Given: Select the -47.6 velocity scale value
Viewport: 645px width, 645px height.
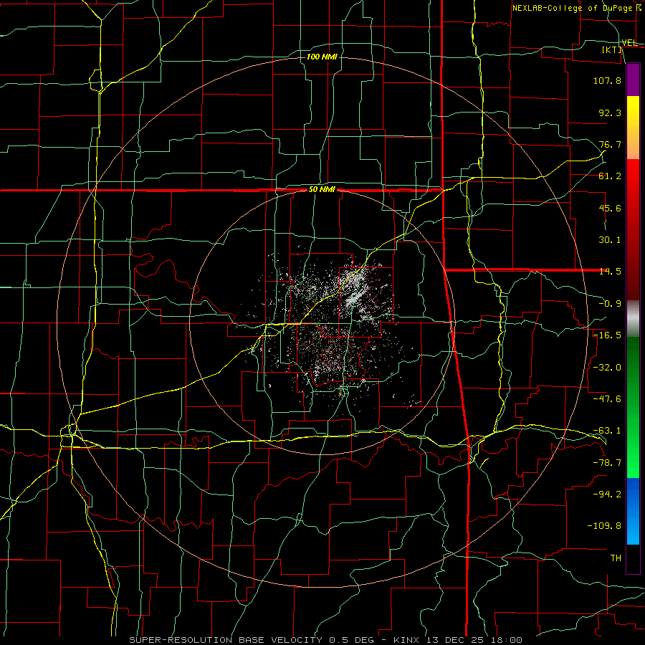Looking at the screenshot, I should pos(607,399).
